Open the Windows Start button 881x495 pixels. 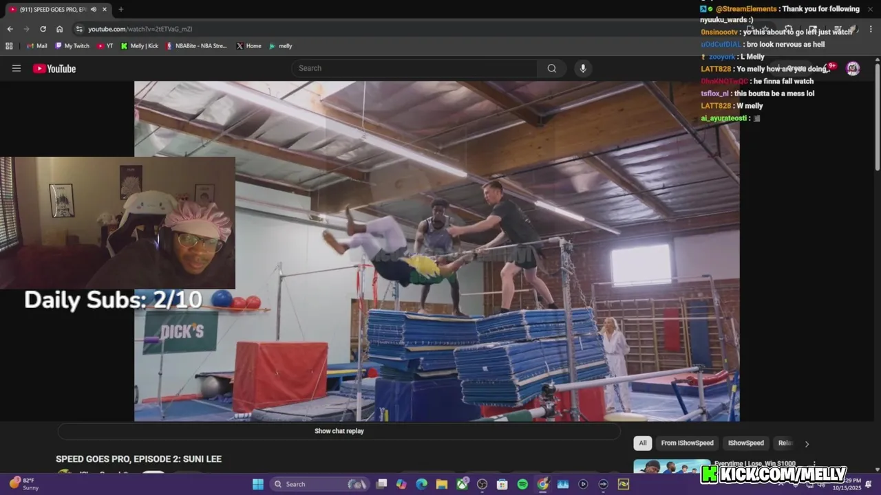[257, 484]
